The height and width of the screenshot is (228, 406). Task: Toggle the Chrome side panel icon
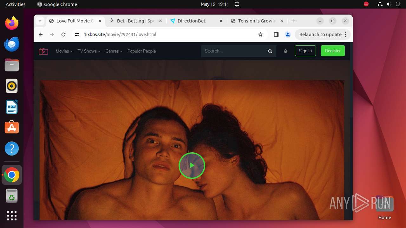click(276, 35)
